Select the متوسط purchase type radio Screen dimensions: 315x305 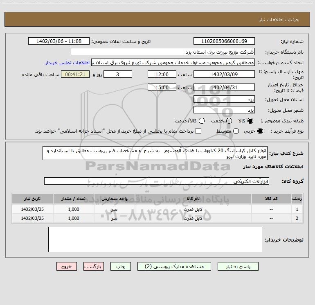tap(236, 131)
